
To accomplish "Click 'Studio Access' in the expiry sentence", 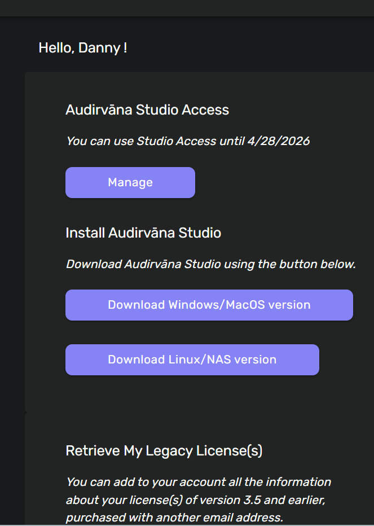I will [177, 141].
